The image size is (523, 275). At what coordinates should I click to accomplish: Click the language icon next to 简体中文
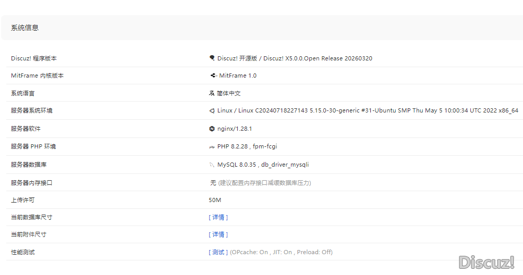212,93
